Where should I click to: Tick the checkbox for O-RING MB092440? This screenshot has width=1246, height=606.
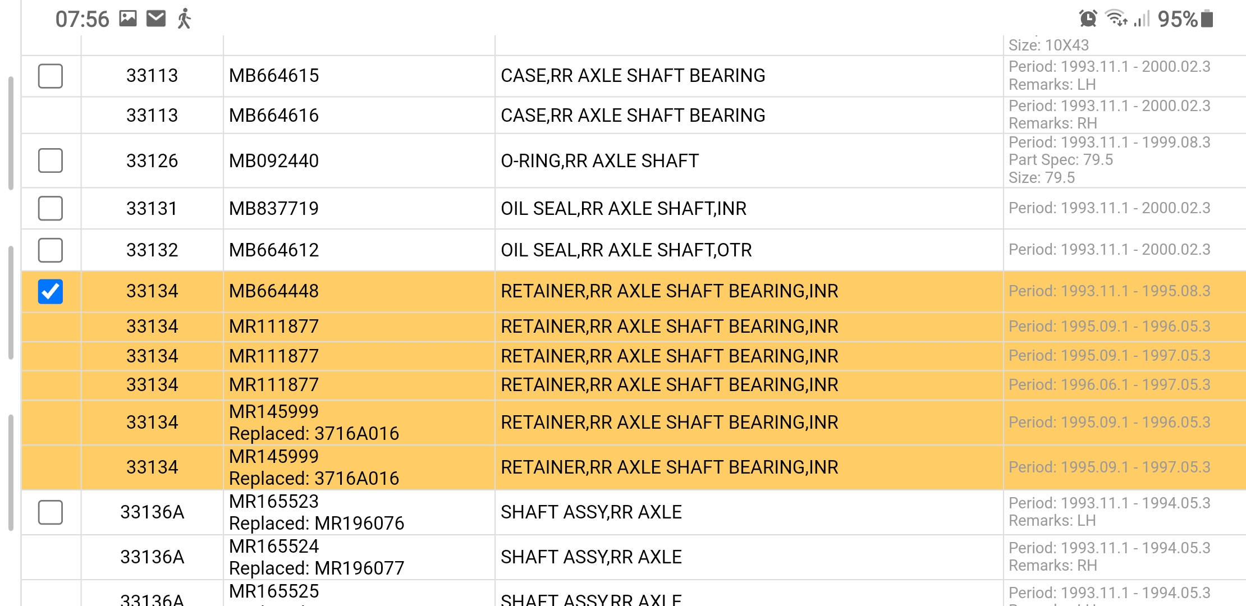[x=51, y=160]
